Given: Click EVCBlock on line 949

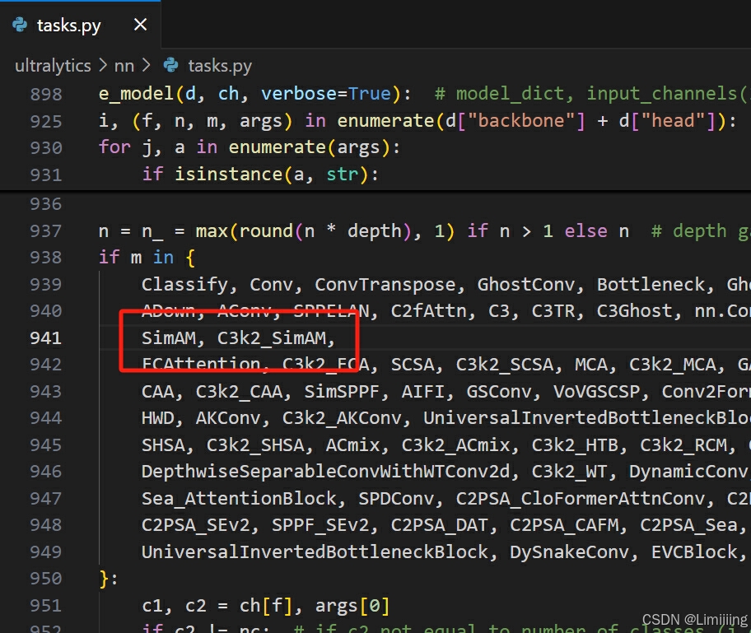Looking at the screenshot, I should click(694, 552).
